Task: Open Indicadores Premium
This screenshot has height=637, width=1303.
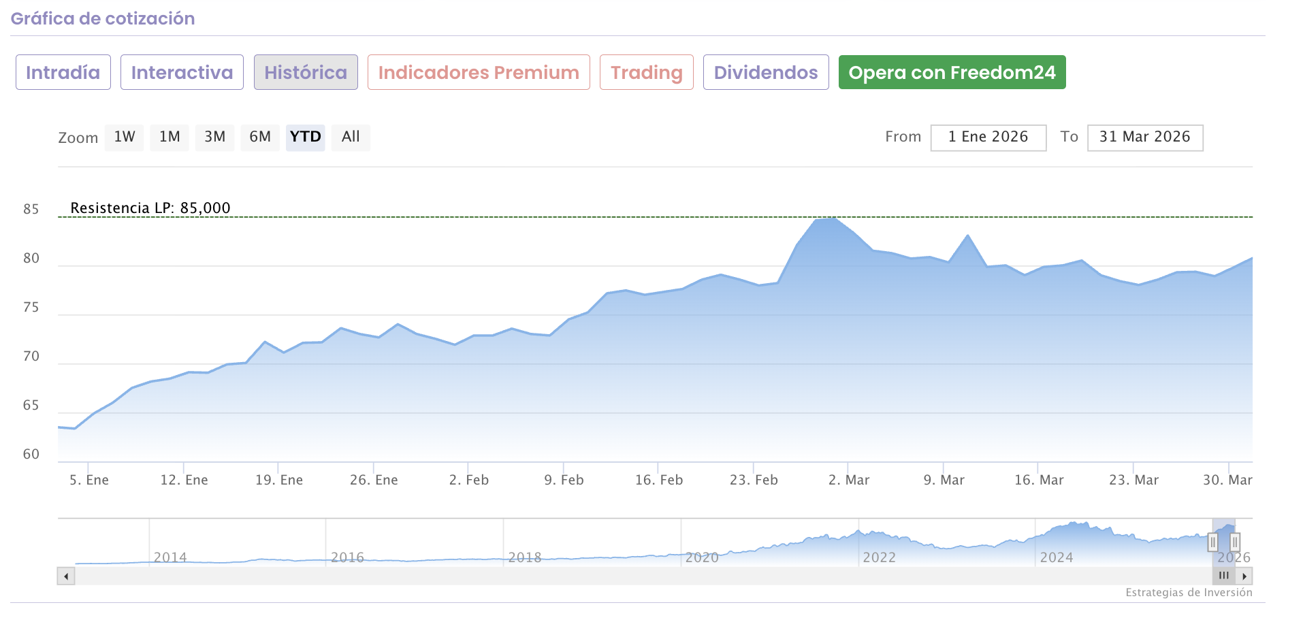Action: point(479,72)
